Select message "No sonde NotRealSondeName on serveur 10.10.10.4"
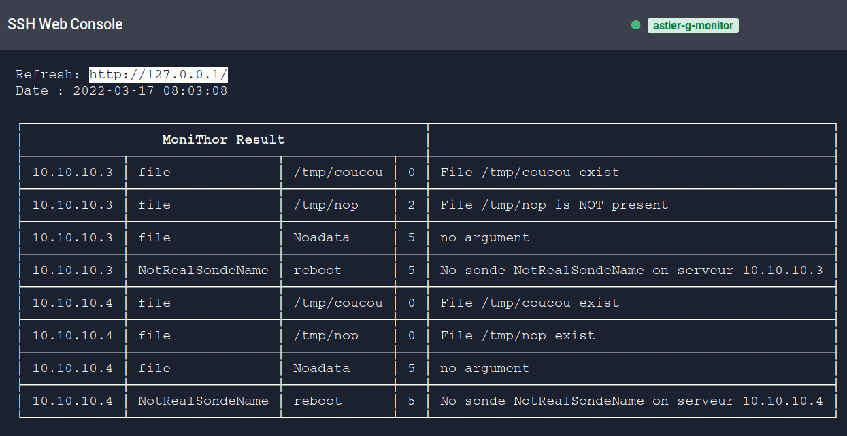 coord(631,401)
